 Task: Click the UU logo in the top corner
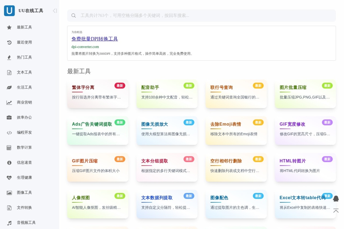(9, 11)
